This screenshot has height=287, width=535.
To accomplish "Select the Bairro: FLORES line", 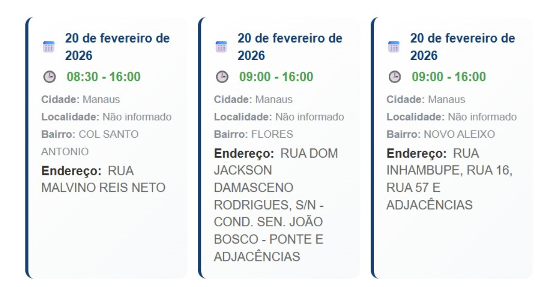I will click(253, 134).
